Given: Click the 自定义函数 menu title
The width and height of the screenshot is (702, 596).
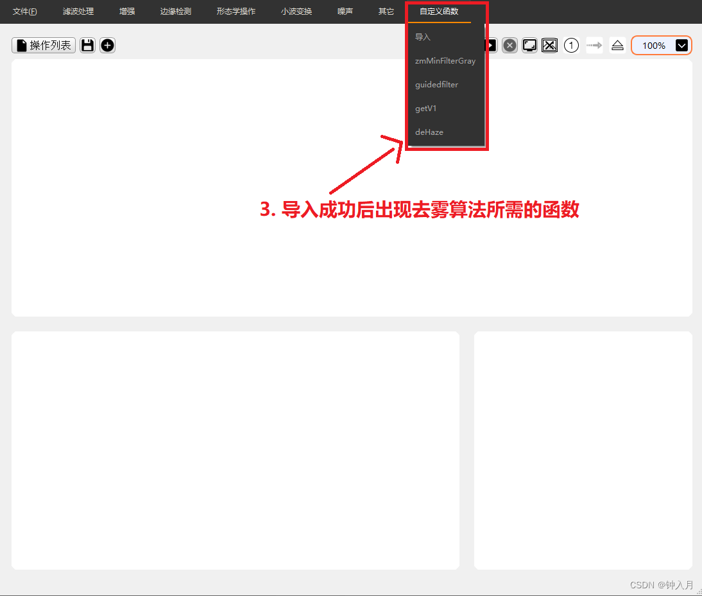Looking at the screenshot, I should click(x=439, y=11).
